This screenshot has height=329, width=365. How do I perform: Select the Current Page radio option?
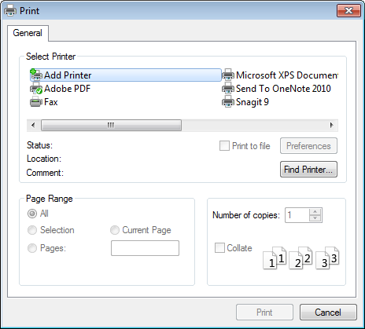coord(115,230)
